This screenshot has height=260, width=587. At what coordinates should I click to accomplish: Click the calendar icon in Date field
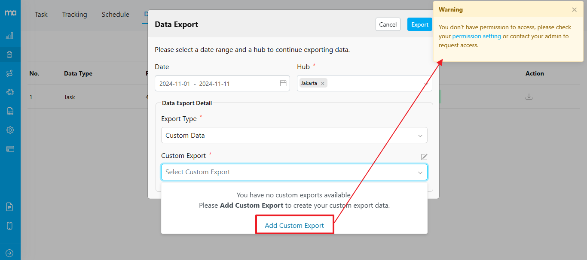[x=283, y=83]
